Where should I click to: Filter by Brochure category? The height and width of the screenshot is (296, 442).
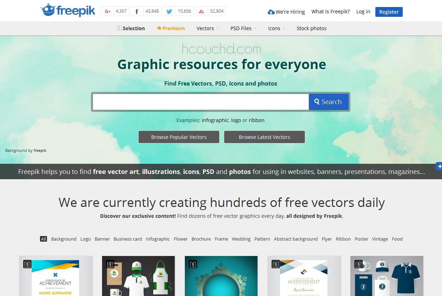click(x=201, y=239)
